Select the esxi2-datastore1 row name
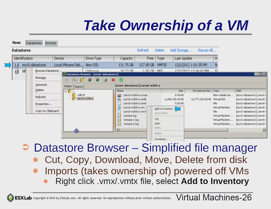The width and height of the screenshot is (271, 209). coord(34,65)
